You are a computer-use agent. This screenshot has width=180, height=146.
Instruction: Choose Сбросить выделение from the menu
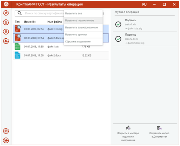pos(83,42)
